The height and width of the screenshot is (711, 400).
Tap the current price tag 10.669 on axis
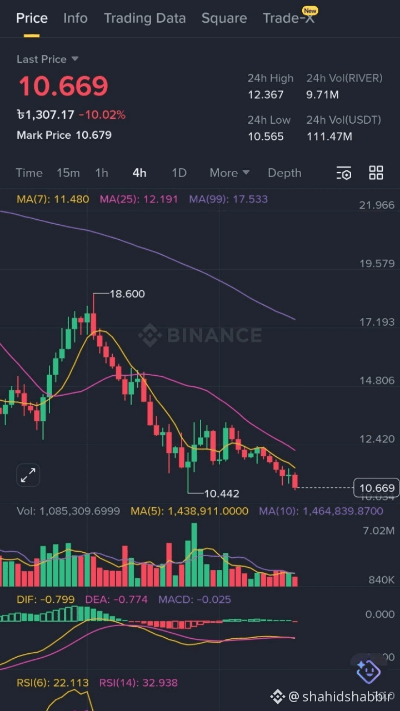(377, 488)
